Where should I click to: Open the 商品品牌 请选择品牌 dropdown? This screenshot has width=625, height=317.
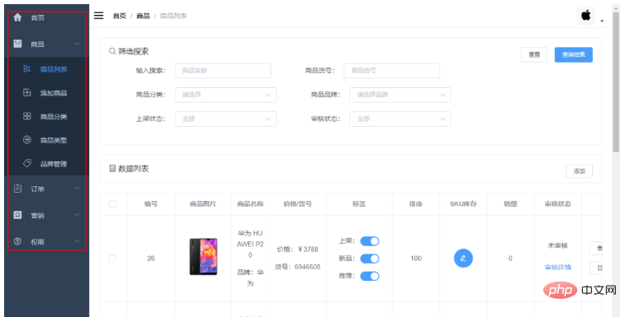400,95
